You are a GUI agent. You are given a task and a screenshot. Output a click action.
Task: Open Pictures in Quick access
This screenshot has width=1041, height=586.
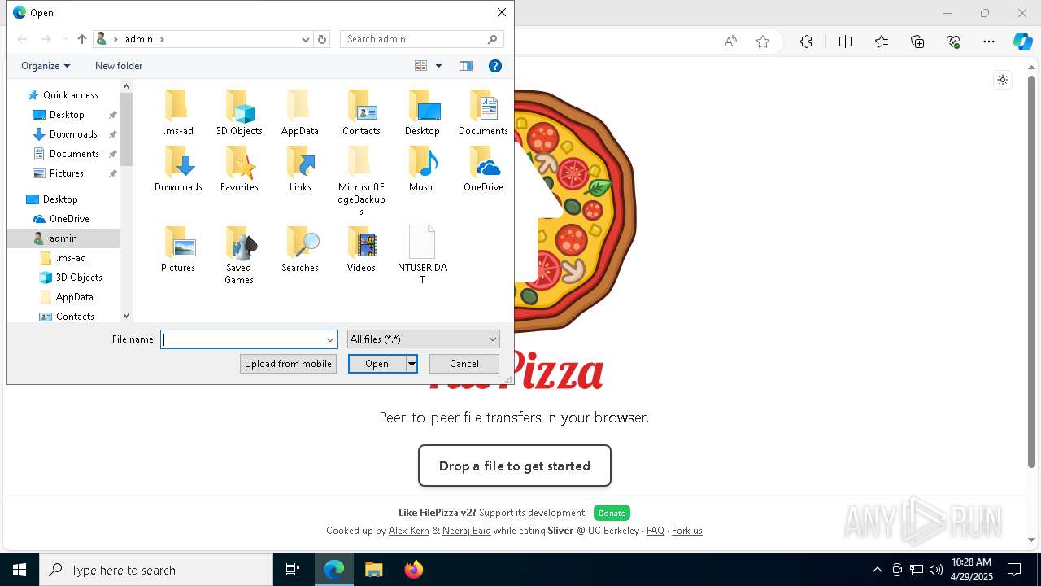coord(67,173)
